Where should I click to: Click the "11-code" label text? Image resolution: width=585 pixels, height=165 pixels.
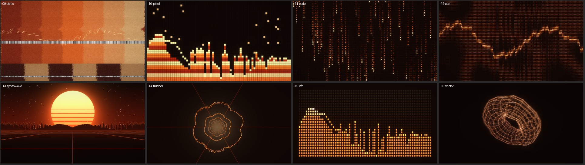coord(300,4)
